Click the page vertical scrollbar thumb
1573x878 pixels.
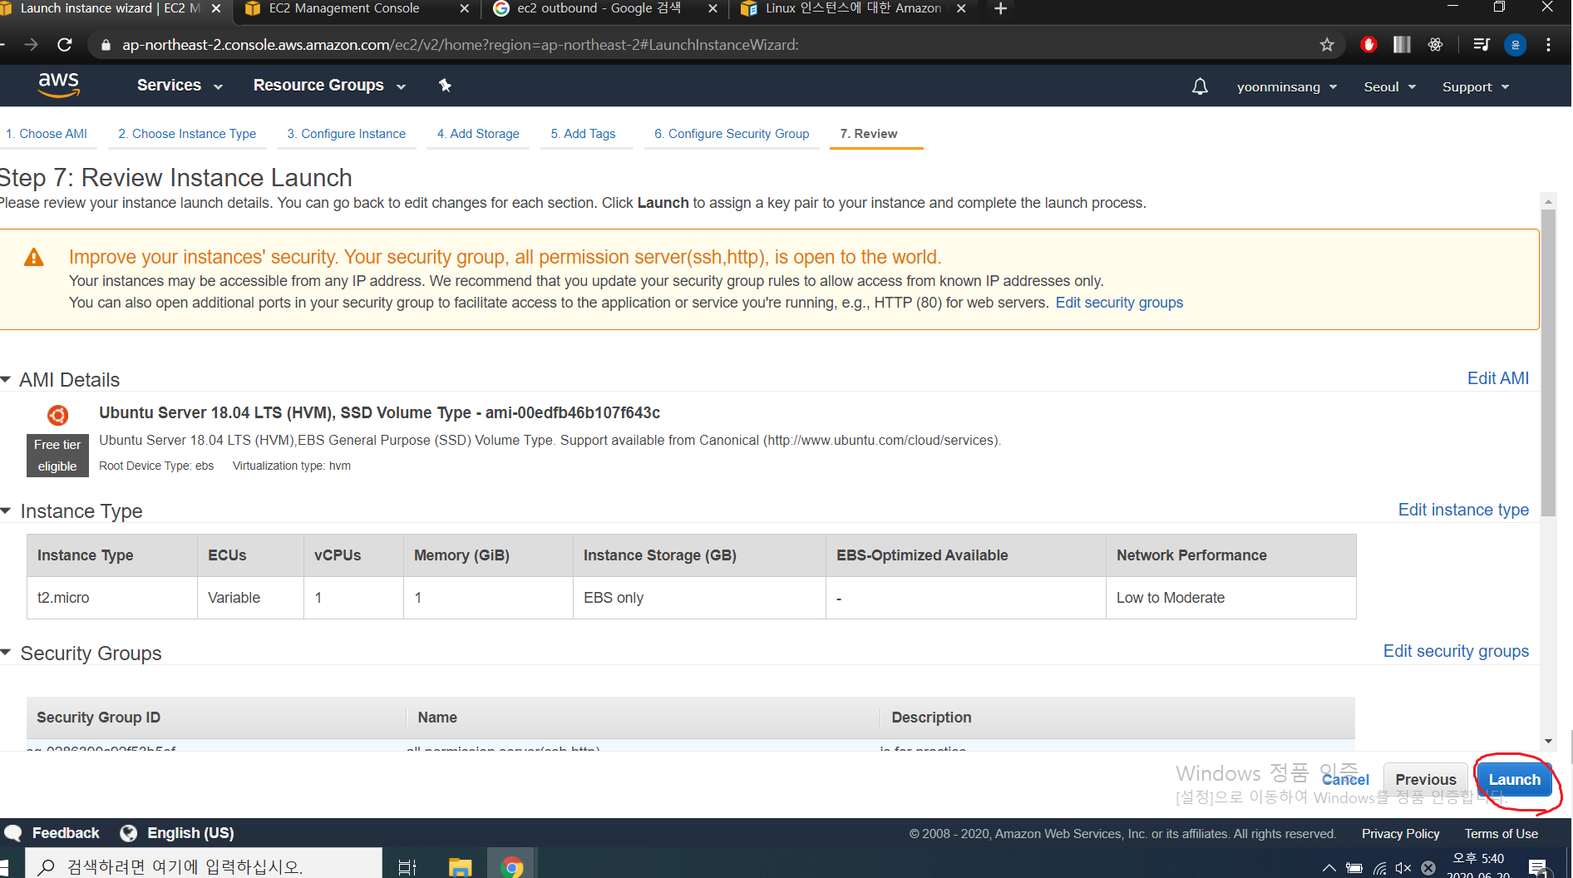(x=1548, y=362)
